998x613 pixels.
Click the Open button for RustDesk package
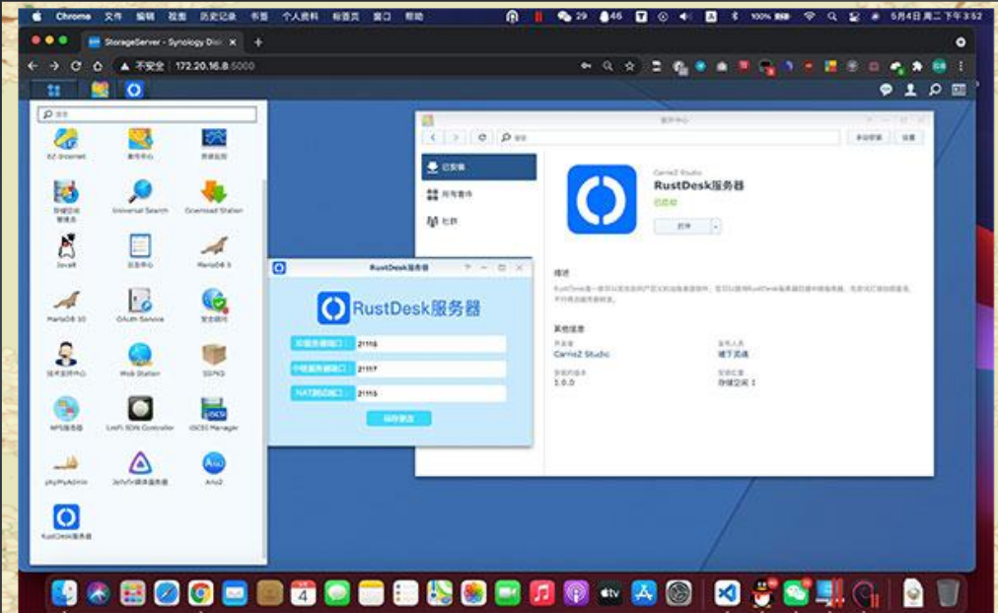pos(682,226)
